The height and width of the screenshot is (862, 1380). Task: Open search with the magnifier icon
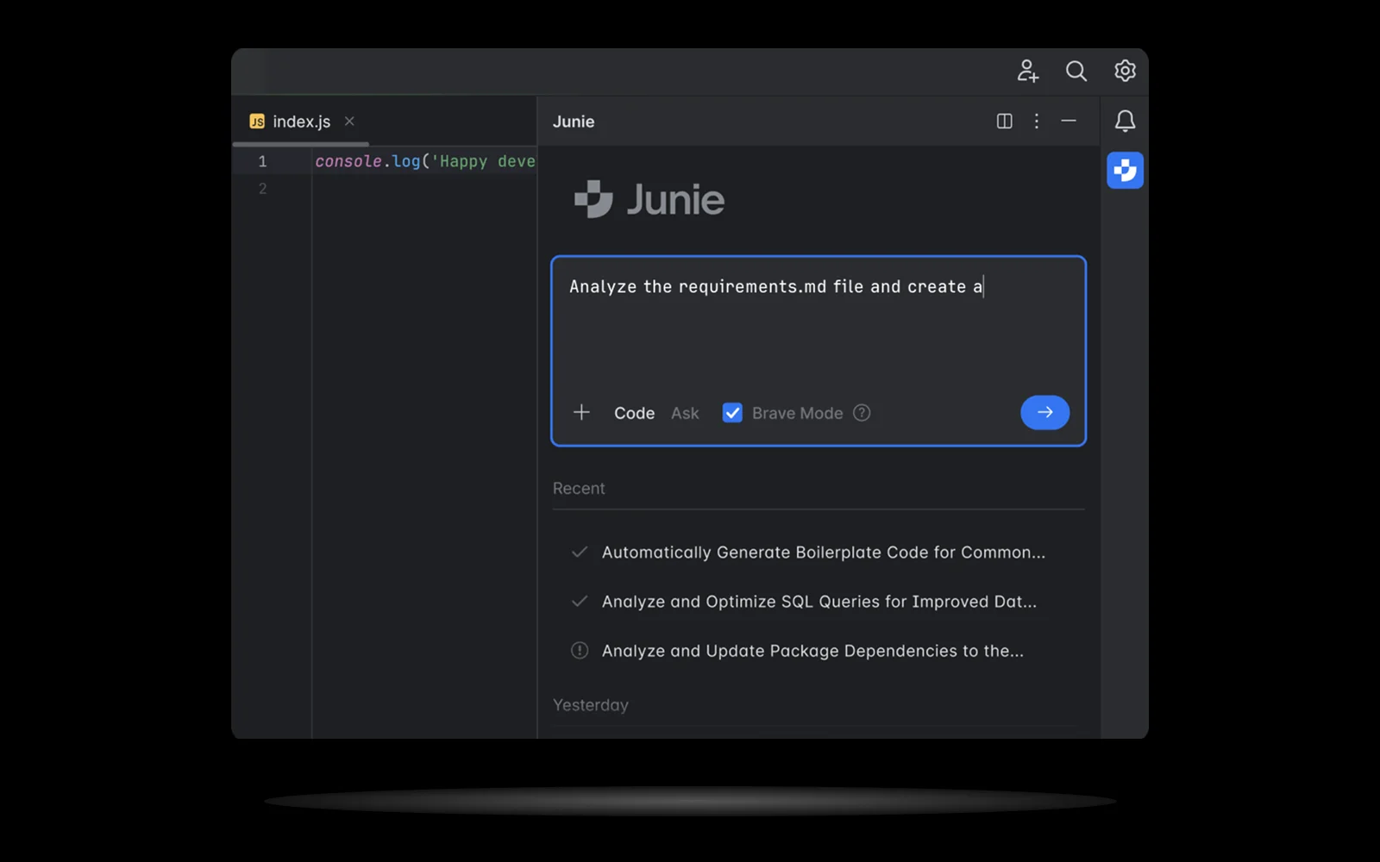[1076, 71]
